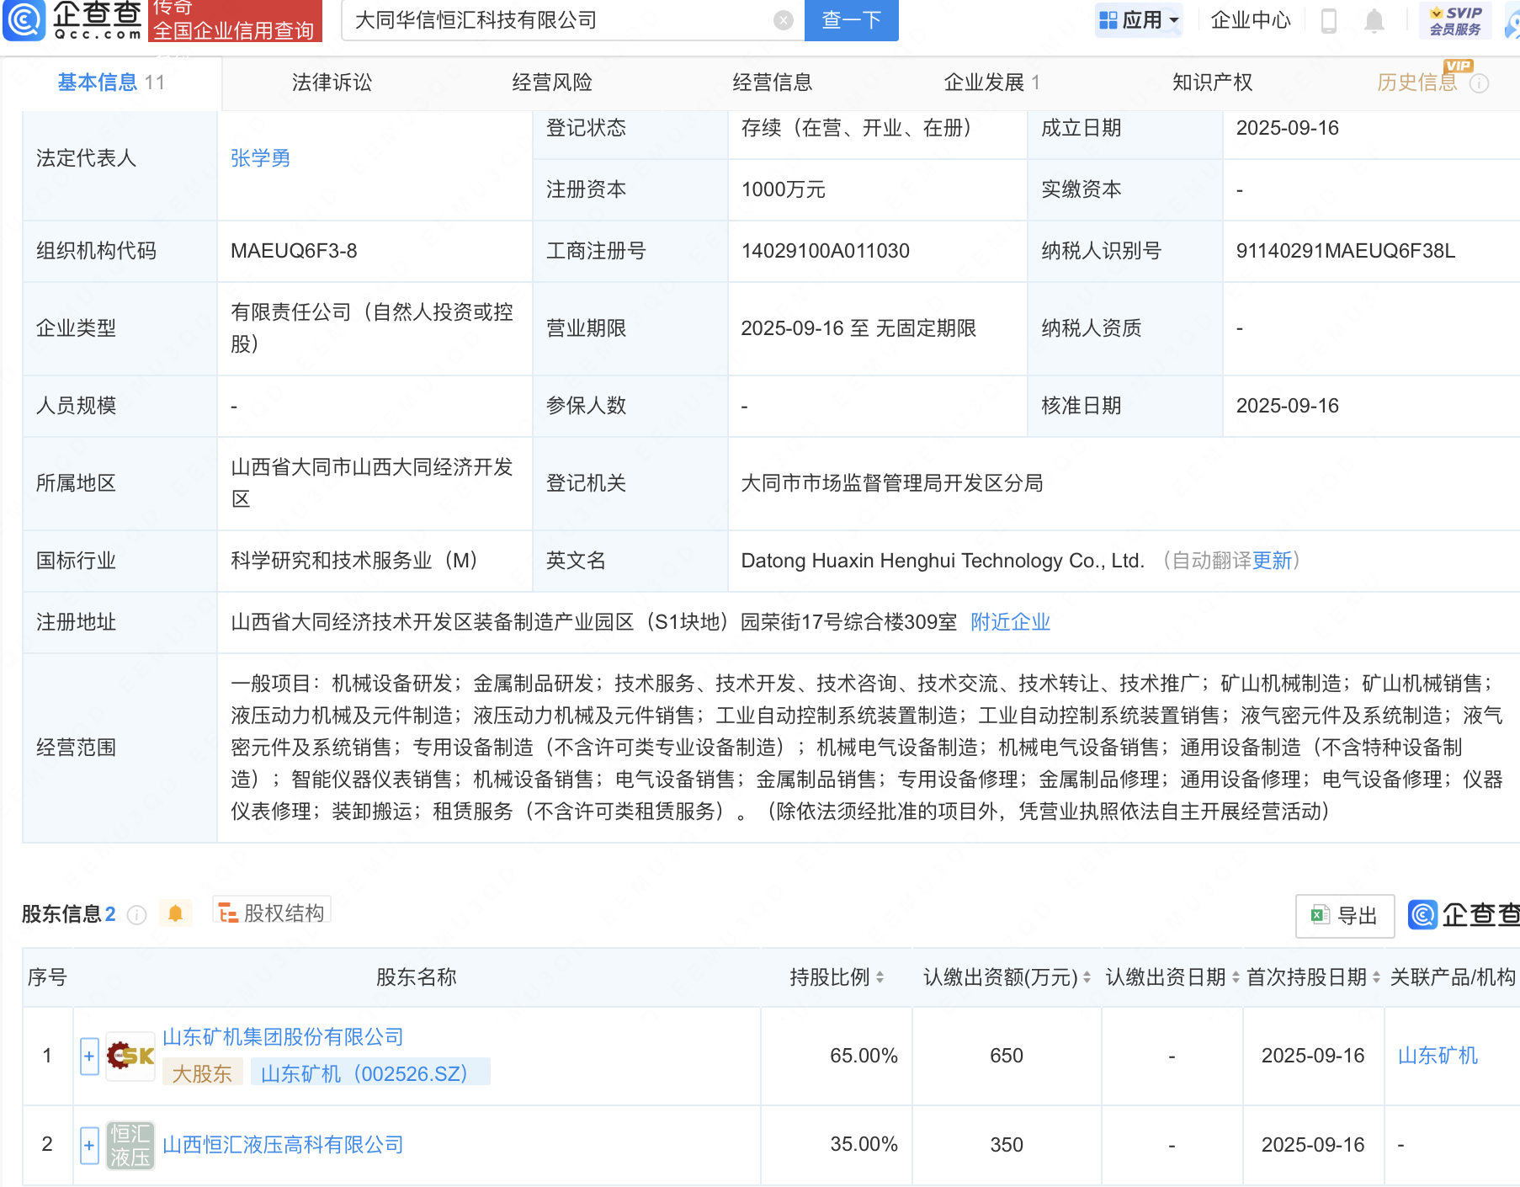This screenshot has width=1520, height=1187.
Task: Click the 恒汇液压 company logo
Action: coord(130,1145)
